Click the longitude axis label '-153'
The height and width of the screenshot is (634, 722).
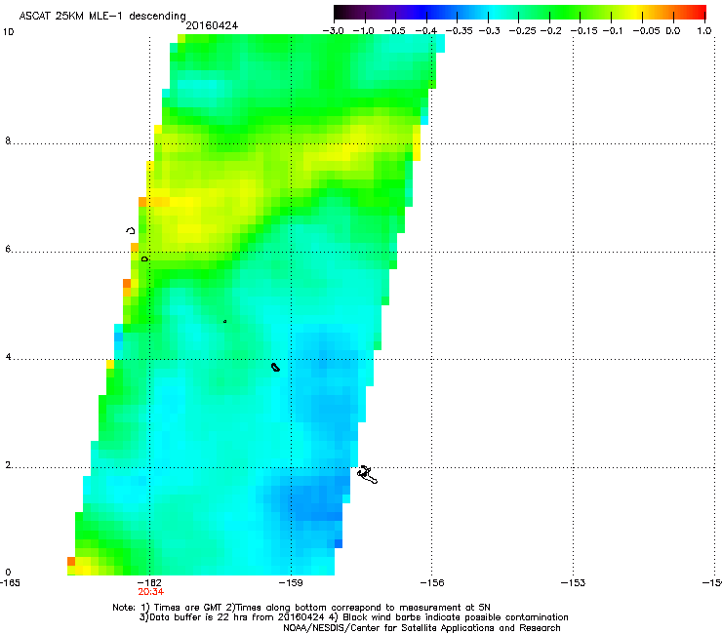coord(574,583)
